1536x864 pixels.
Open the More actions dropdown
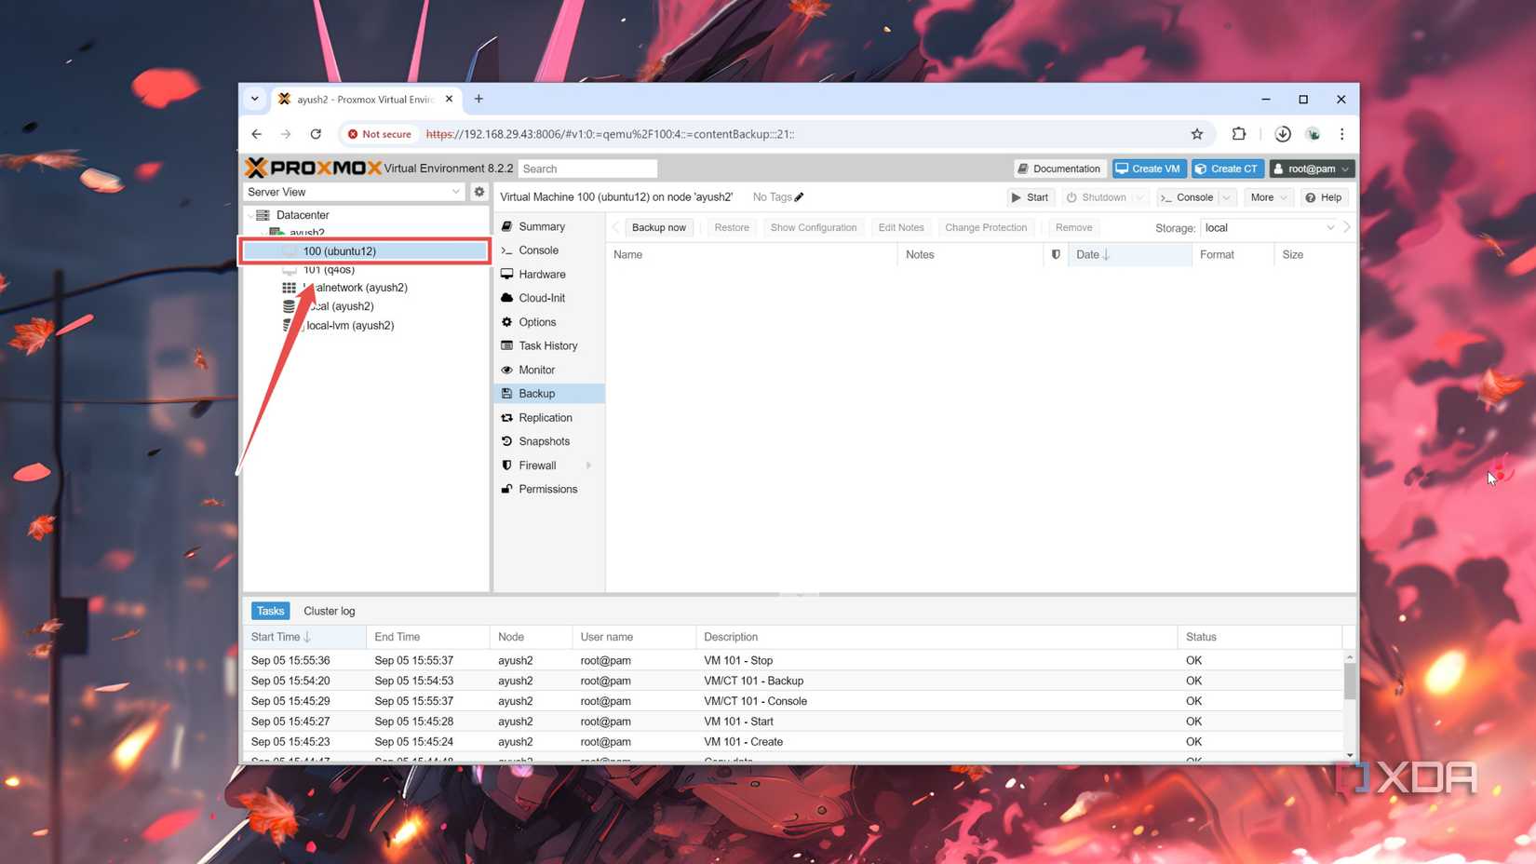(x=1268, y=197)
